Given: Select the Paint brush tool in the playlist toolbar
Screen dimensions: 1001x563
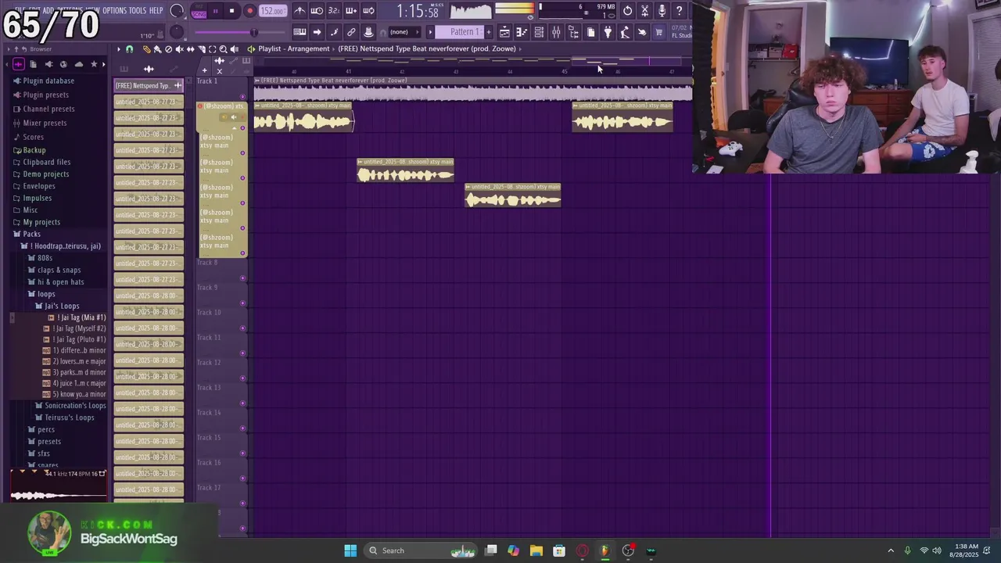Looking at the screenshot, I should pyautogui.click(x=157, y=49).
